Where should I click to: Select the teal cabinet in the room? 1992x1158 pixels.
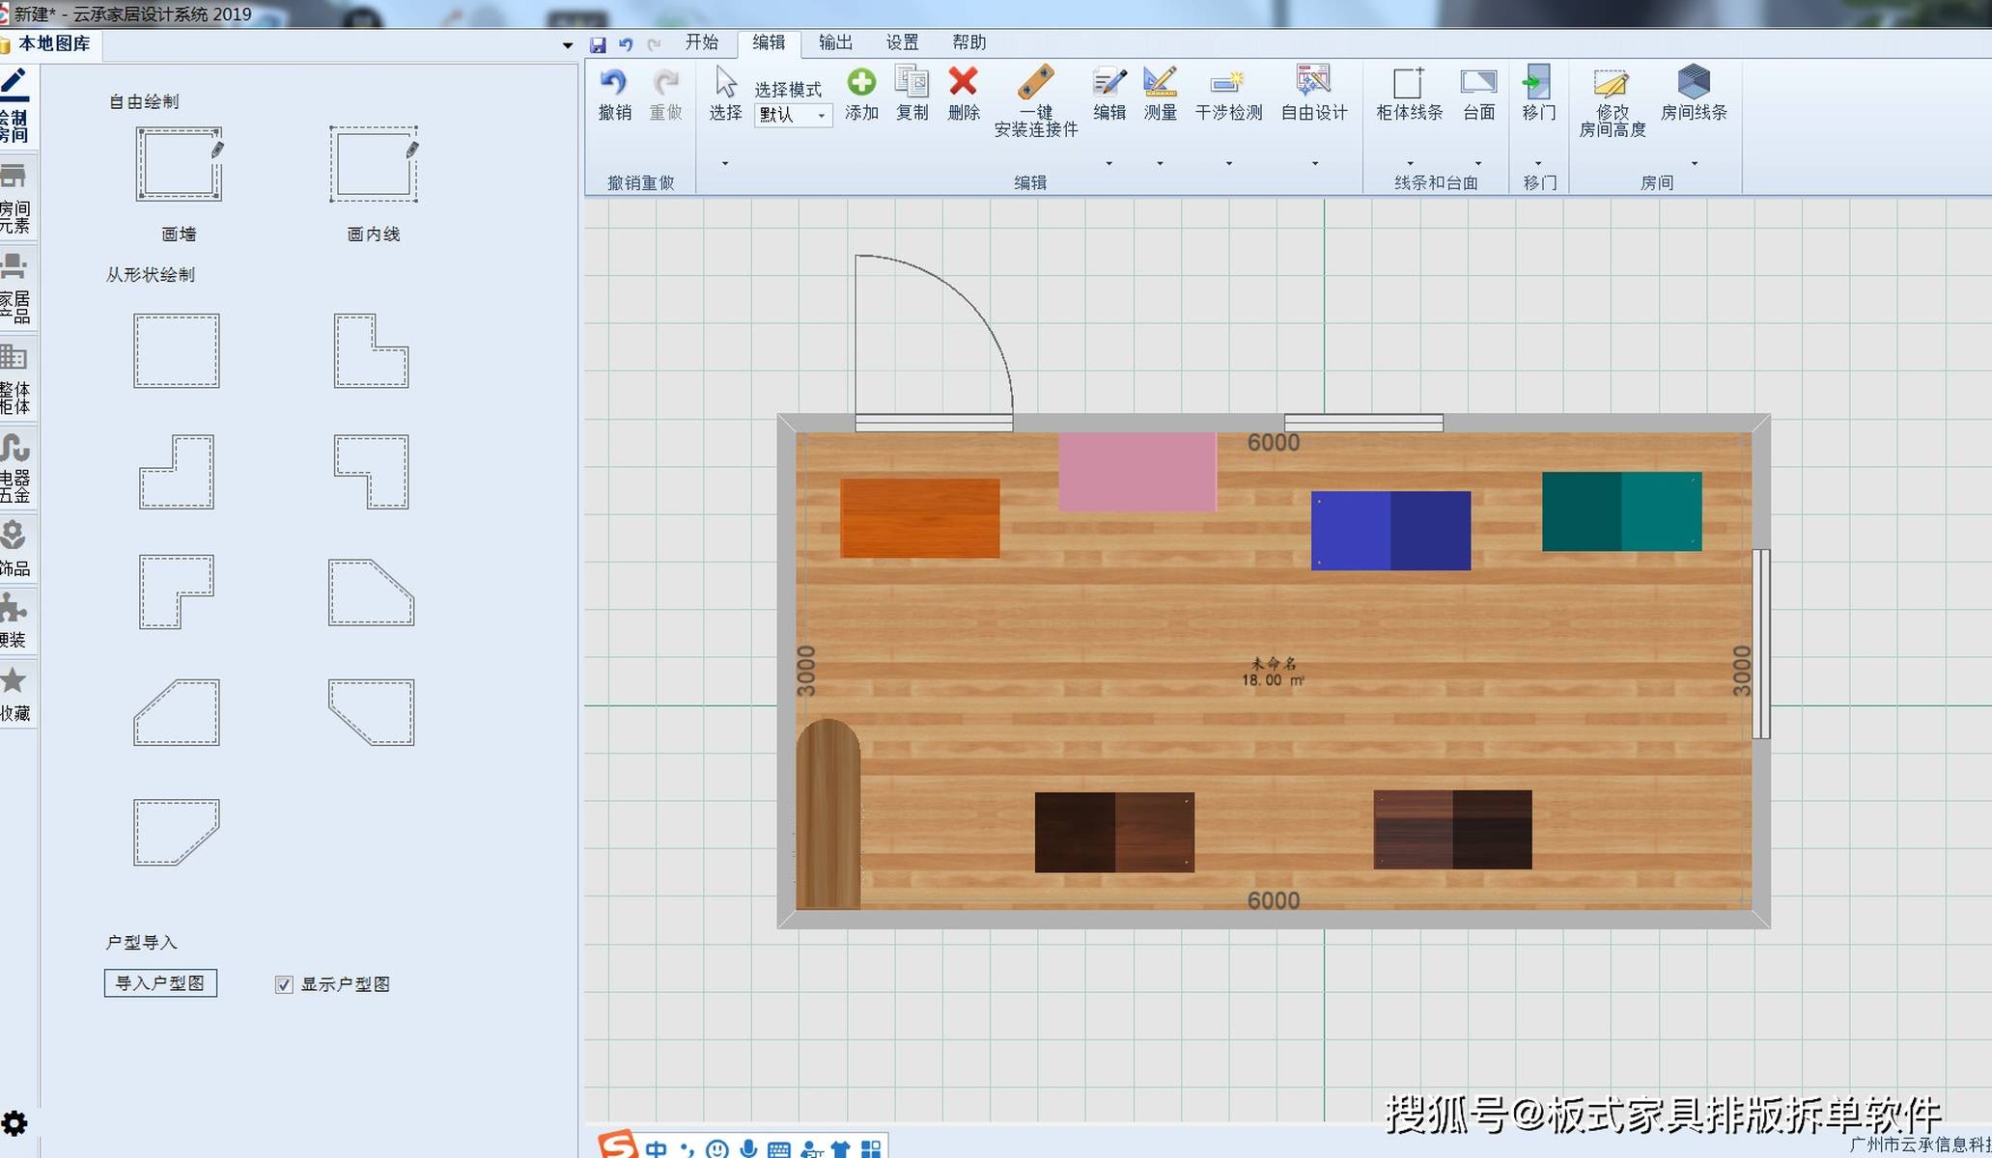[x=1622, y=511]
